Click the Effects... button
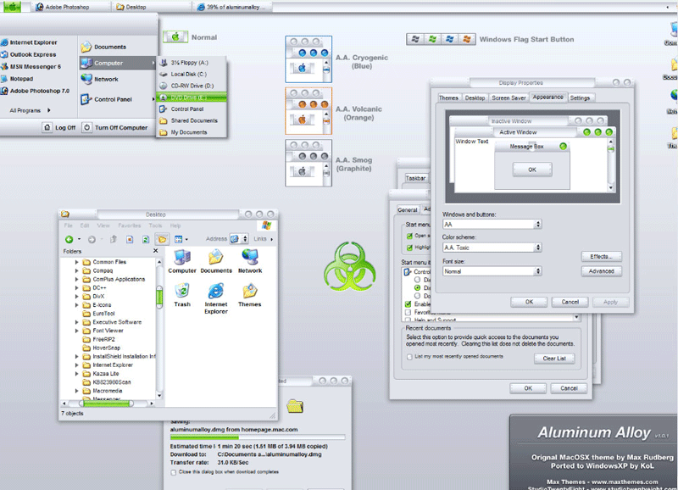678x490 pixels. [602, 256]
